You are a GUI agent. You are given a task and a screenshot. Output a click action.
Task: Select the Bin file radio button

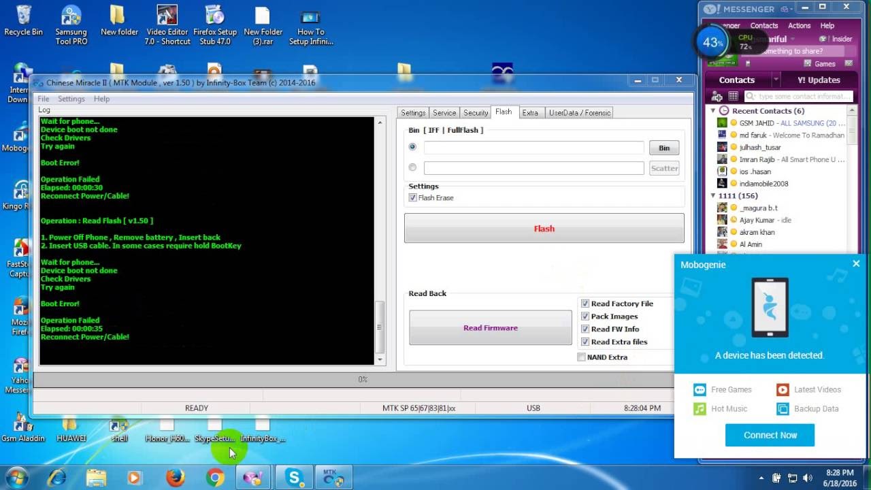point(412,147)
